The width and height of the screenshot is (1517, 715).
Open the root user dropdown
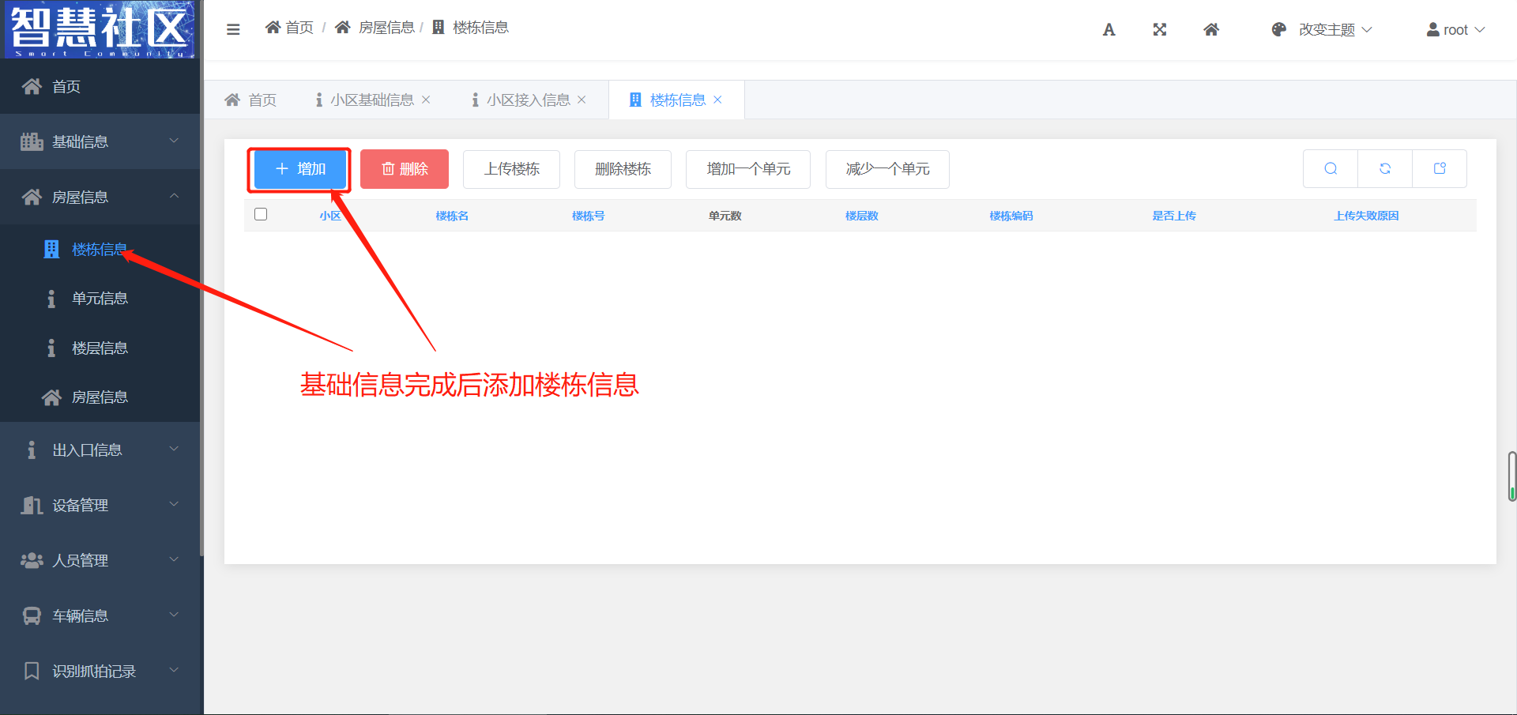click(x=1455, y=30)
